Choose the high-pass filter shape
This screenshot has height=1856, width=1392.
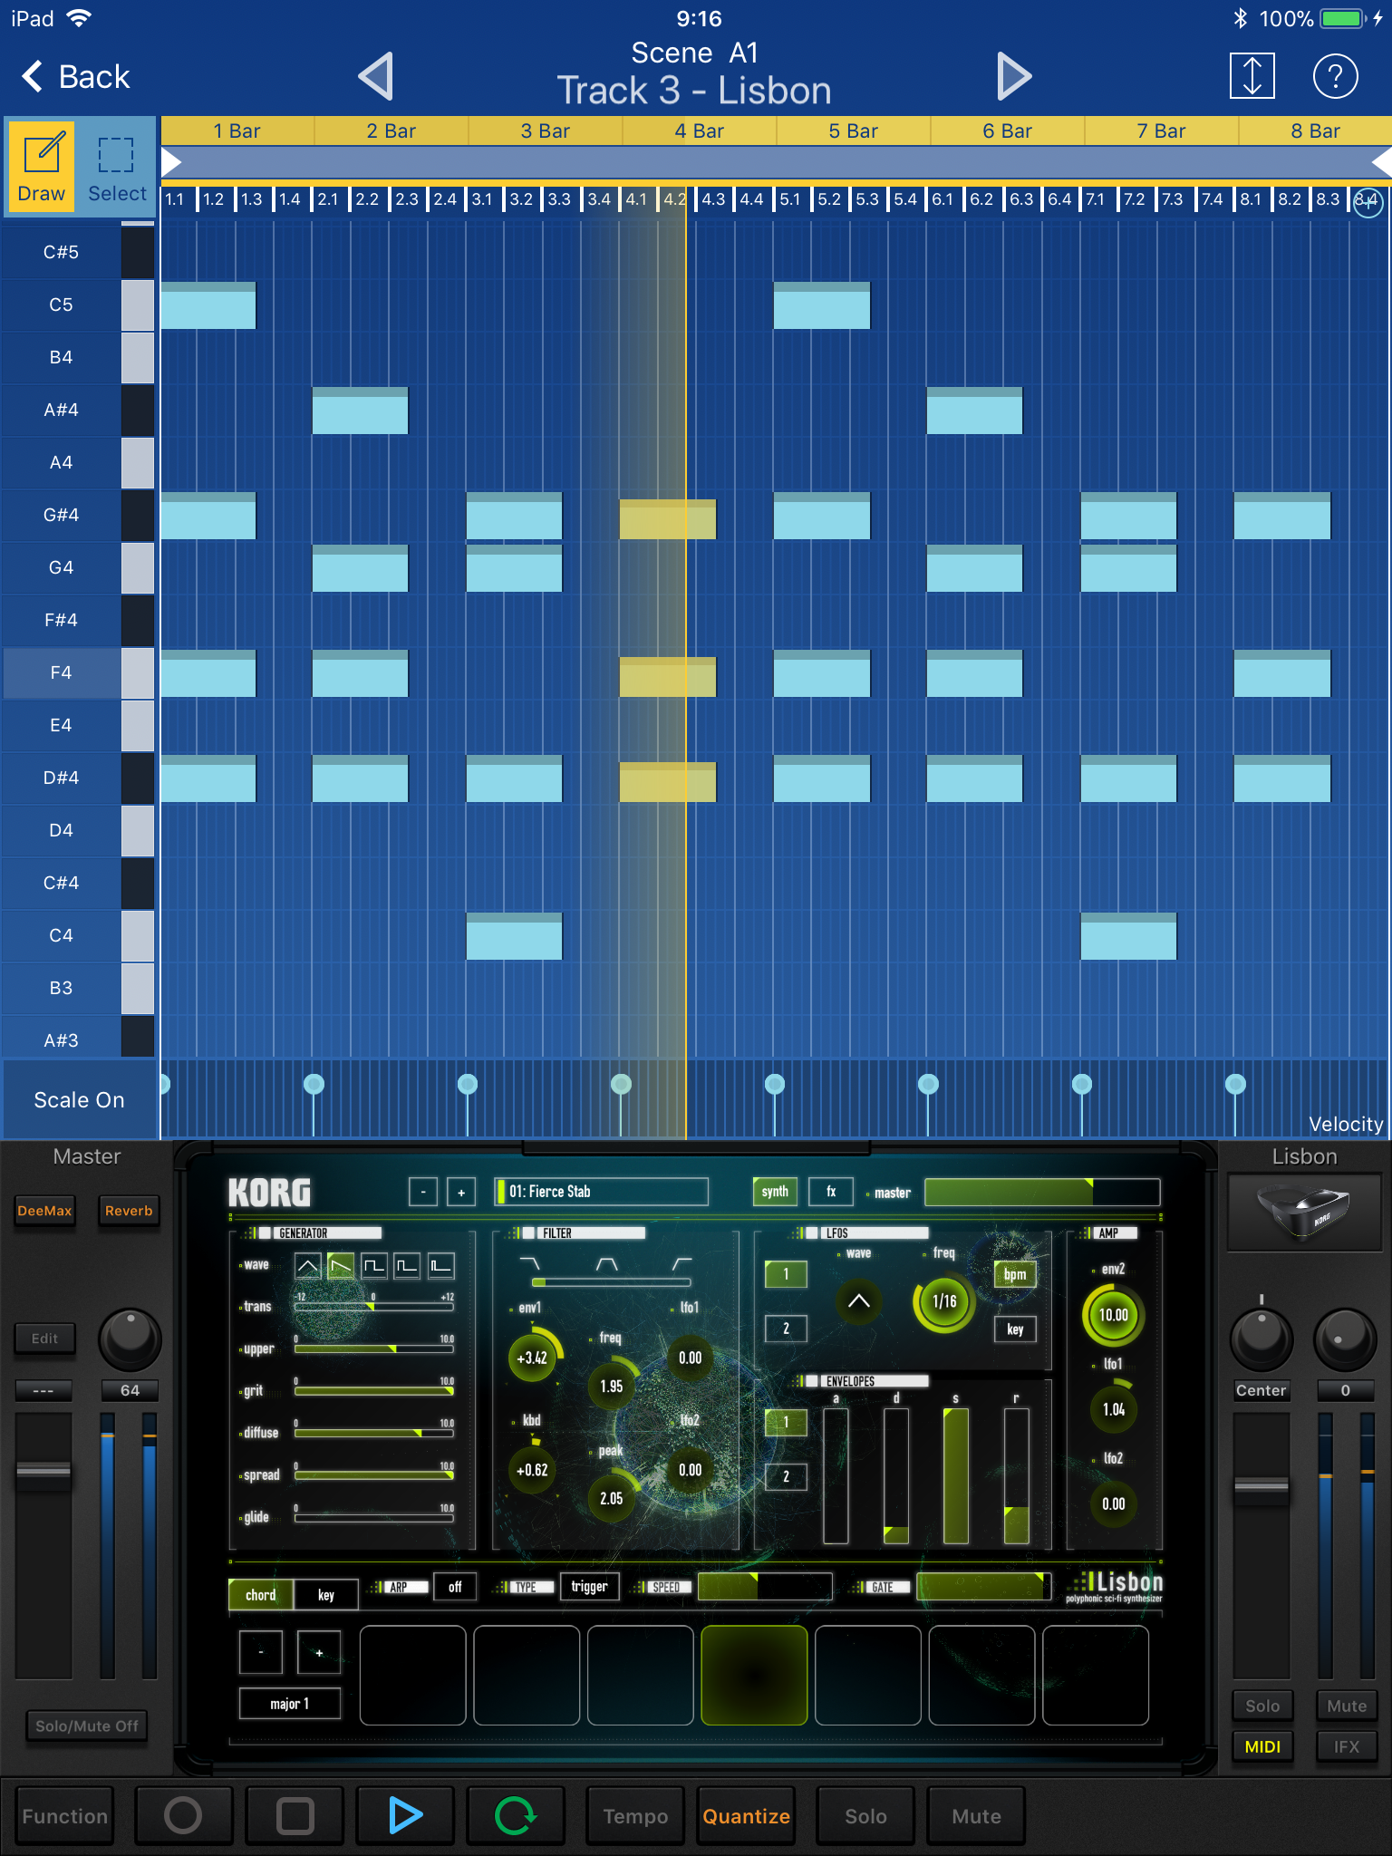point(681,1263)
